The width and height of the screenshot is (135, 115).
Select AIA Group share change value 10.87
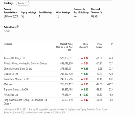coord(85,95)
